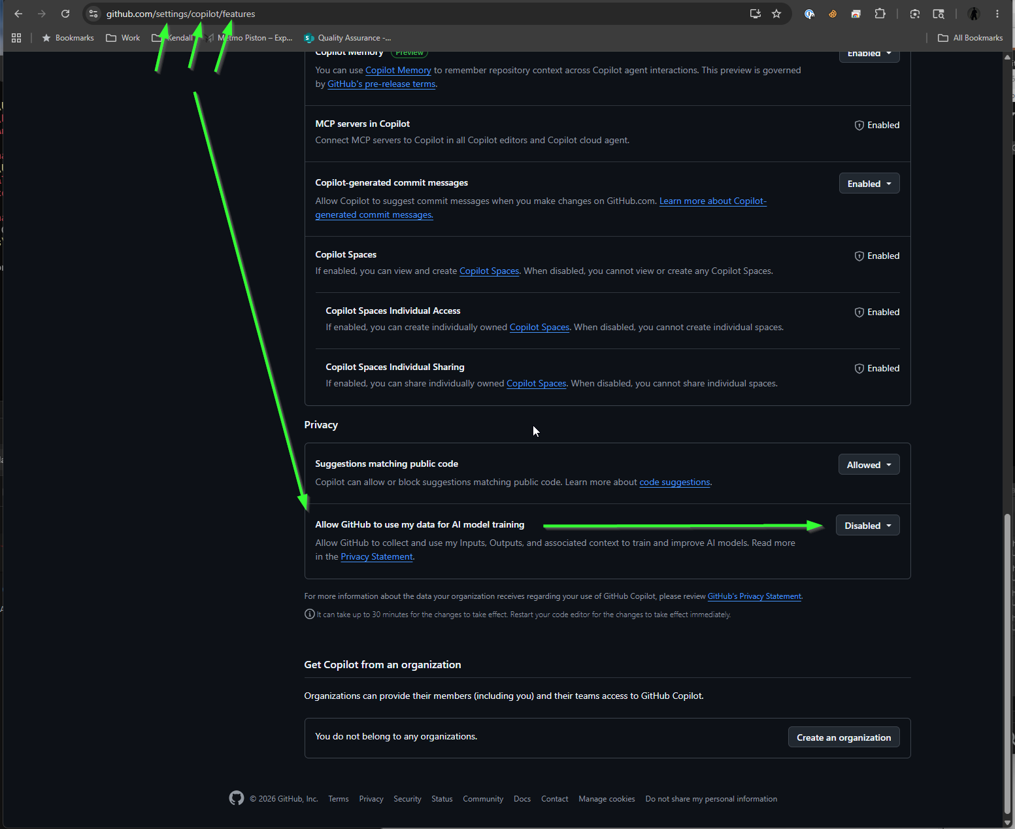Open the Allowed dropdown for public code
This screenshot has height=829, width=1015.
coord(869,465)
